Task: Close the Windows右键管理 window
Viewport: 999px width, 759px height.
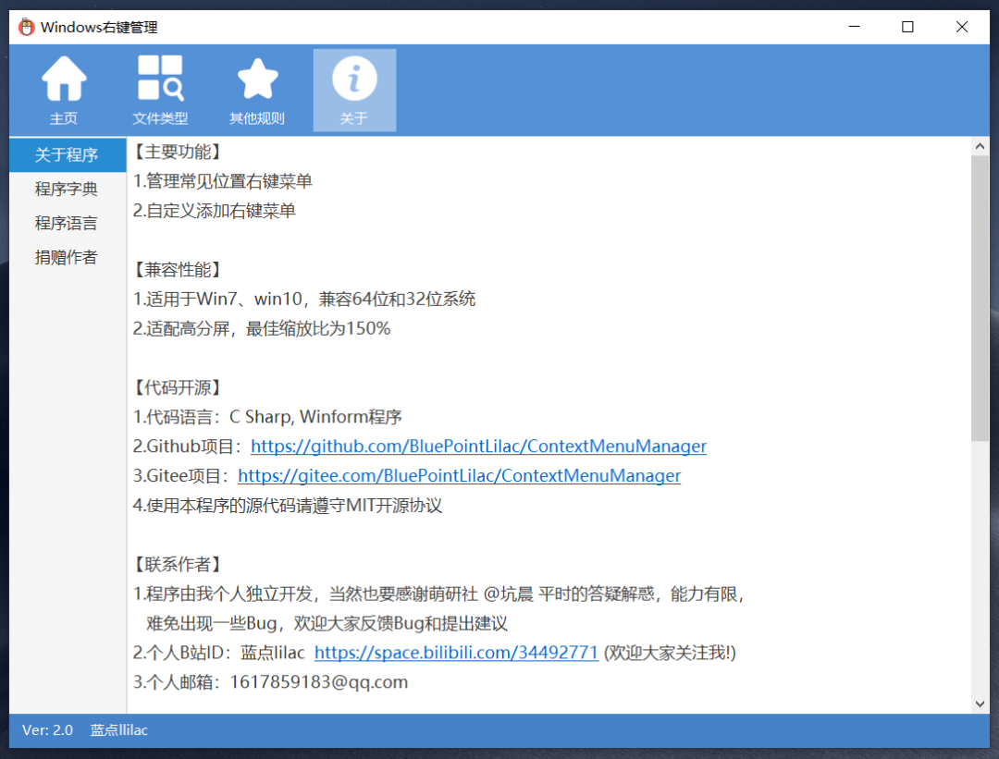Action: coord(962,27)
